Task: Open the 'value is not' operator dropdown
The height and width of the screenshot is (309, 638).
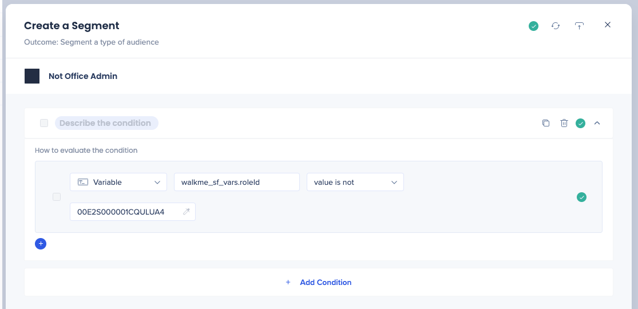Action: [355, 182]
